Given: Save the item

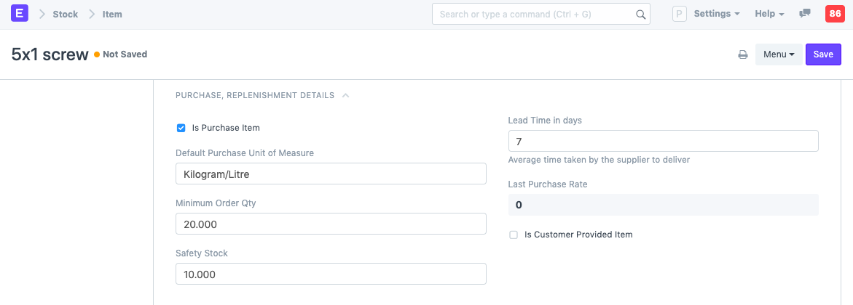Looking at the screenshot, I should click(x=823, y=54).
